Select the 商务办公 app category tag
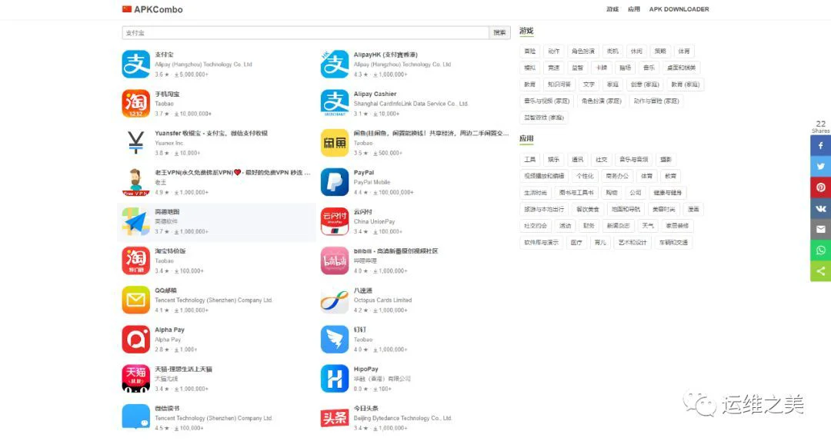This screenshot has width=831, height=441. [x=617, y=176]
